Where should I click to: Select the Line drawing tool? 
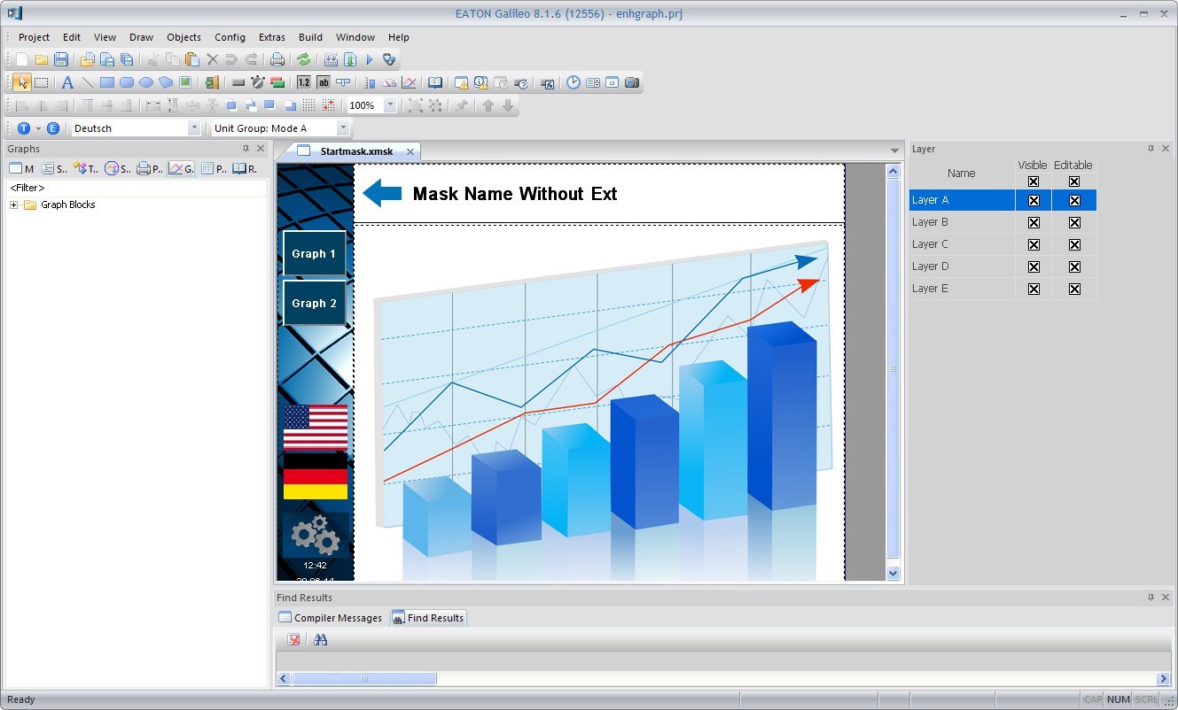(x=87, y=82)
